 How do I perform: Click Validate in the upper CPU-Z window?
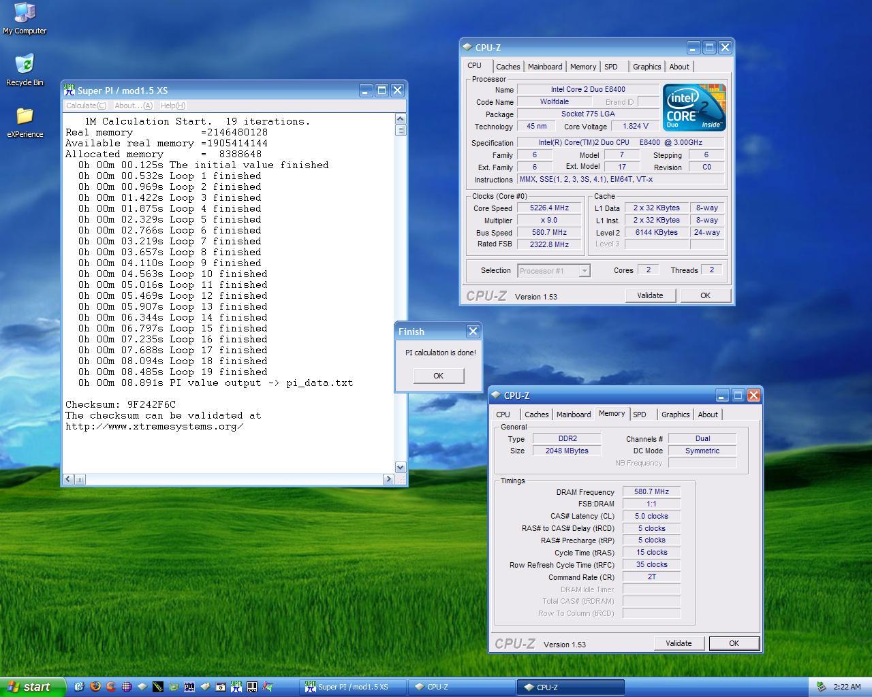point(650,295)
